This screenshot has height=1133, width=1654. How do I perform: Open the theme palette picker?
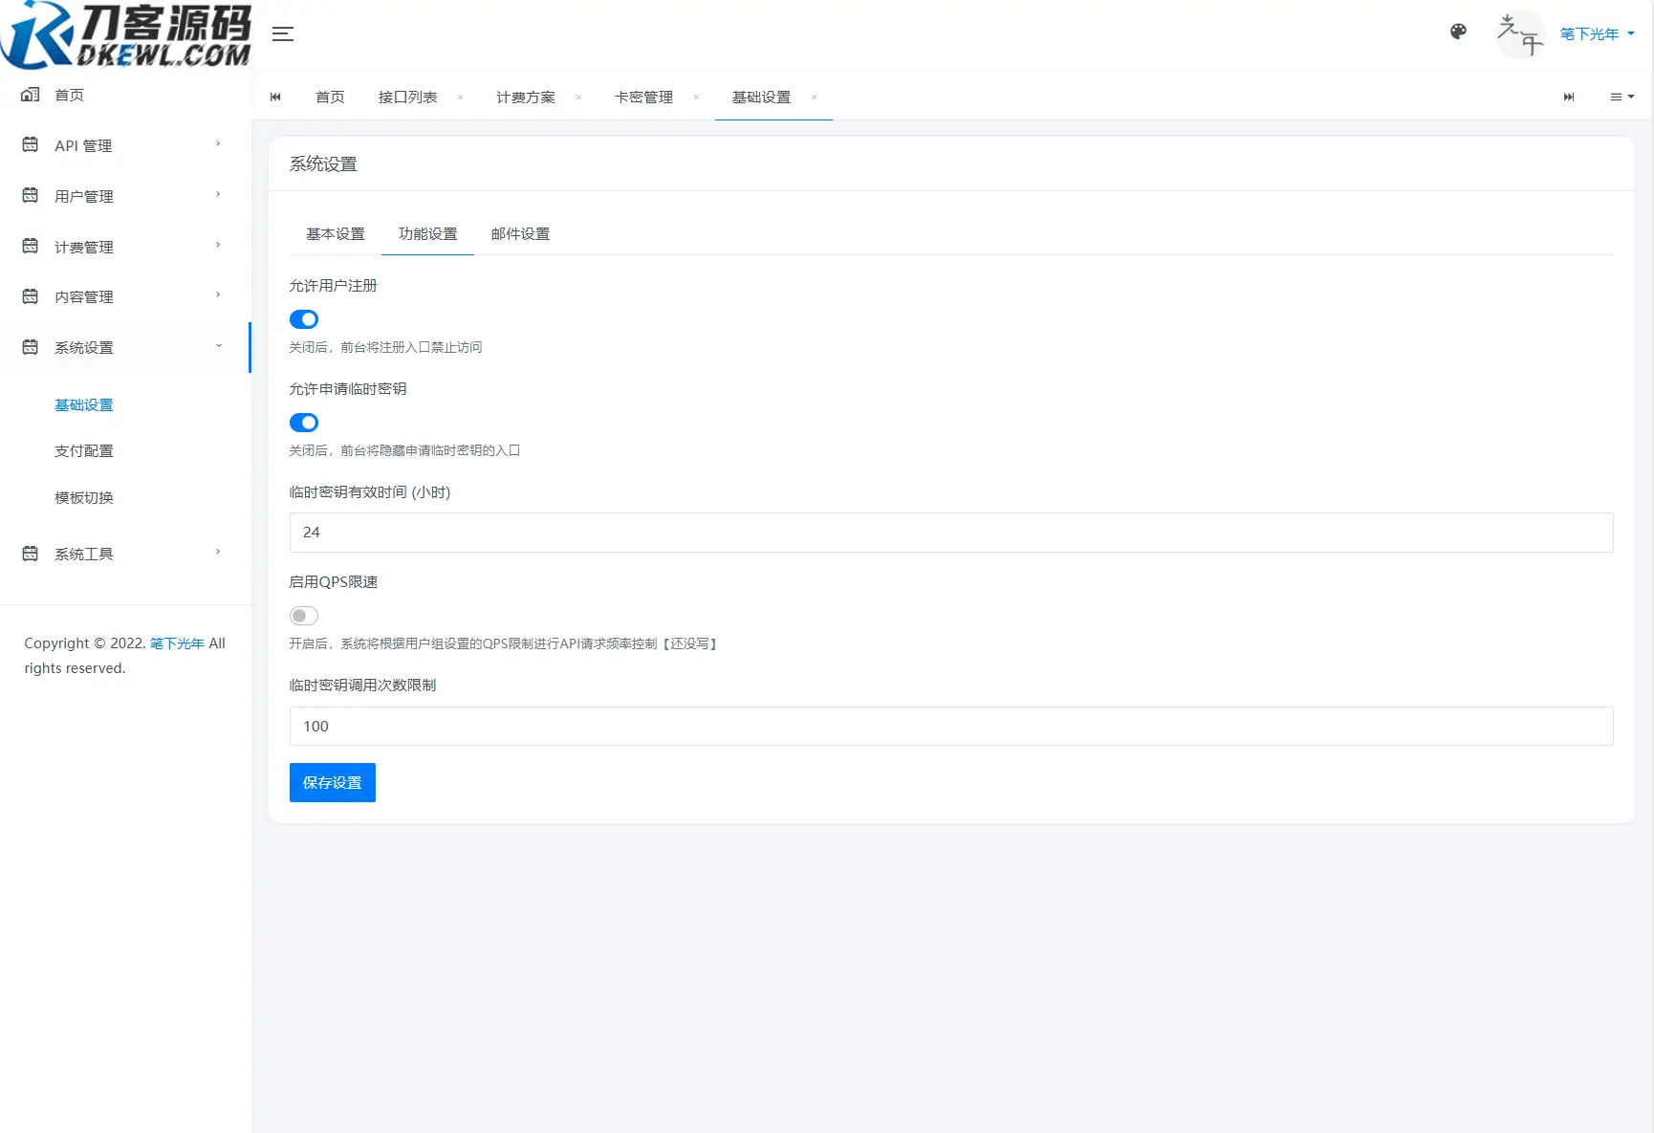(x=1457, y=32)
